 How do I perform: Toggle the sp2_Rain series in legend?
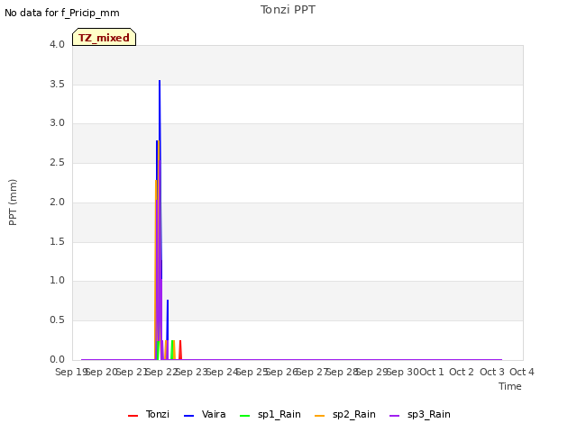(345, 414)
